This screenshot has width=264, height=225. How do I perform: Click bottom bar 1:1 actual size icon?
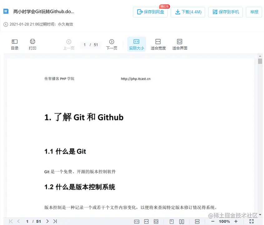click(137, 222)
